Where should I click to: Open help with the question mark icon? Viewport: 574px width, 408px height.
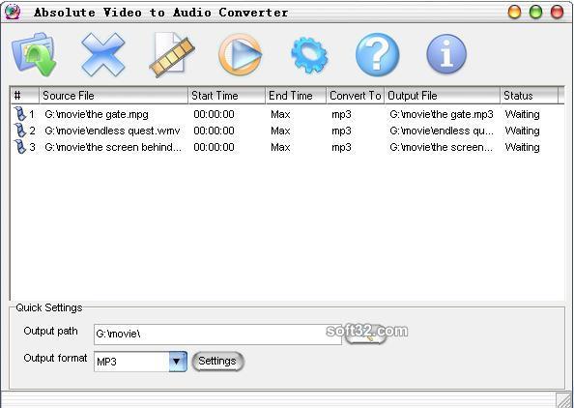(x=378, y=55)
